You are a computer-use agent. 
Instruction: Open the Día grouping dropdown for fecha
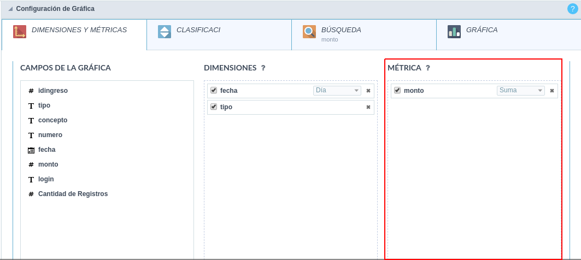click(337, 91)
